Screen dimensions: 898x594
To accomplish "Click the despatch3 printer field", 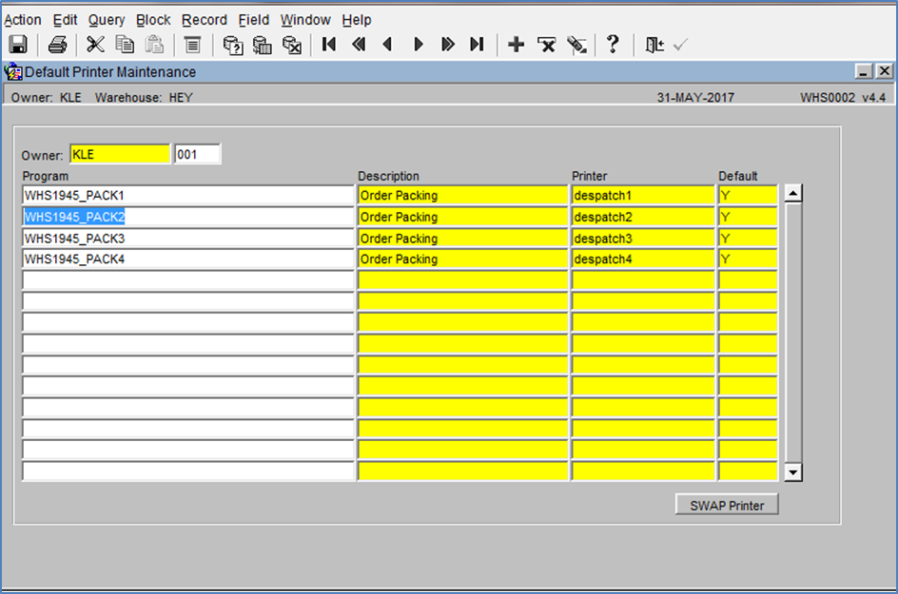I will tap(642, 238).
